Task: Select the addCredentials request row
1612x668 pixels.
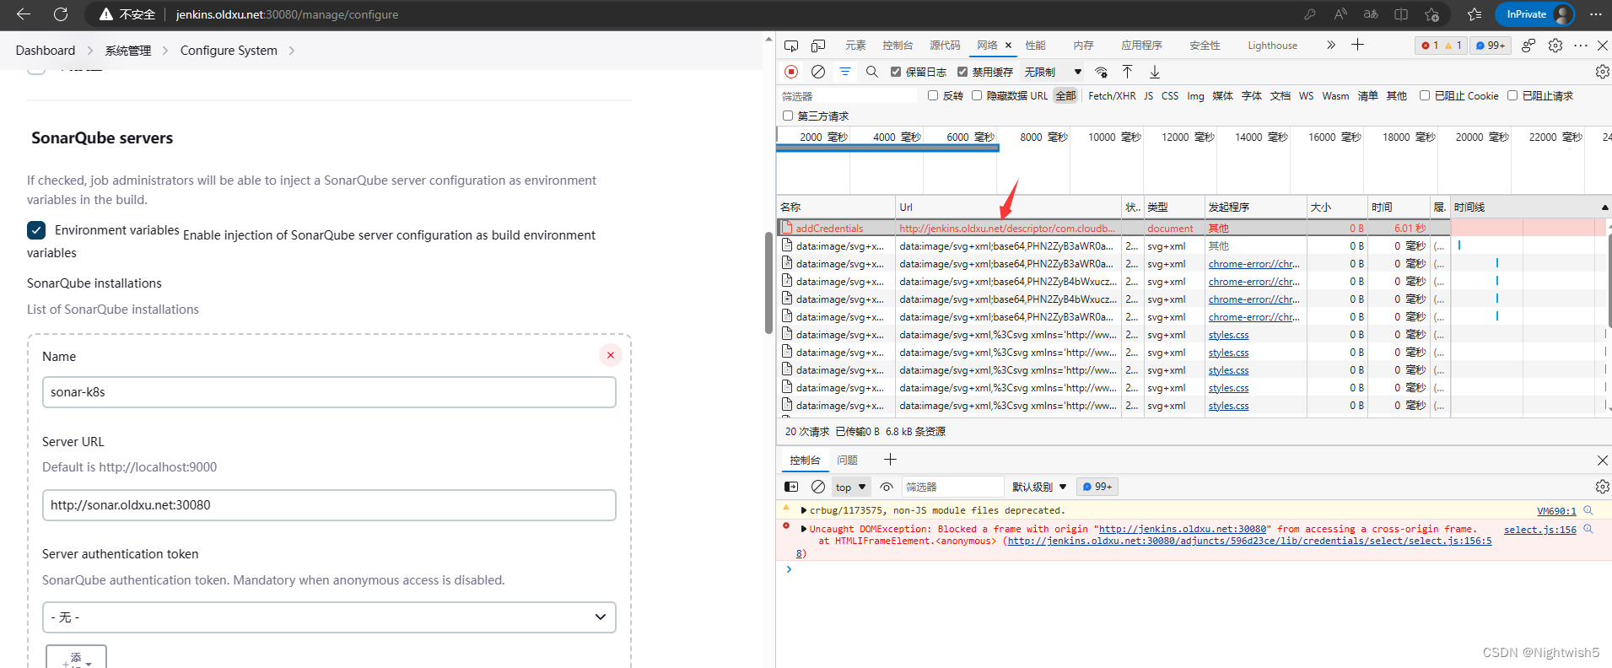Action: pyautogui.click(x=1113, y=228)
